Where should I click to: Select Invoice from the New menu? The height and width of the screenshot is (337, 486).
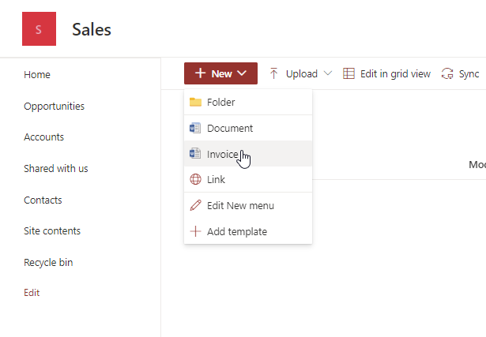tap(222, 154)
